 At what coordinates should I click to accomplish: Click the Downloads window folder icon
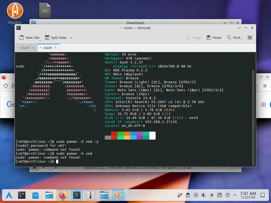(33, 22)
